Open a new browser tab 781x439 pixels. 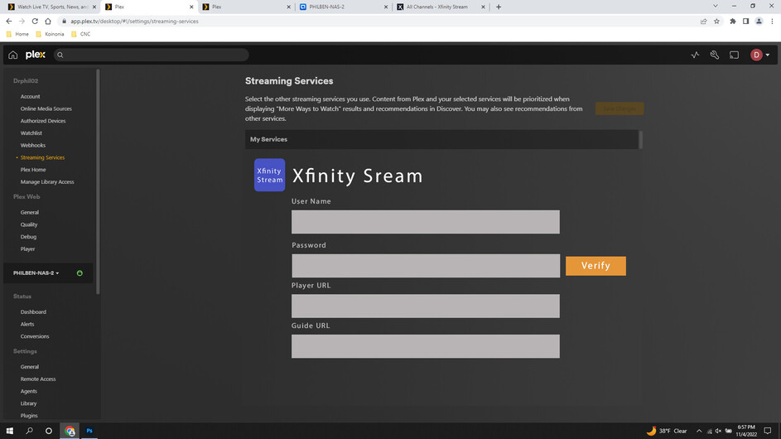point(499,7)
